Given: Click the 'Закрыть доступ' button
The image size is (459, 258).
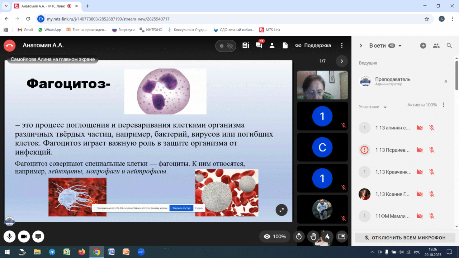Looking at the screenshot, I should (x=181, y=208).
